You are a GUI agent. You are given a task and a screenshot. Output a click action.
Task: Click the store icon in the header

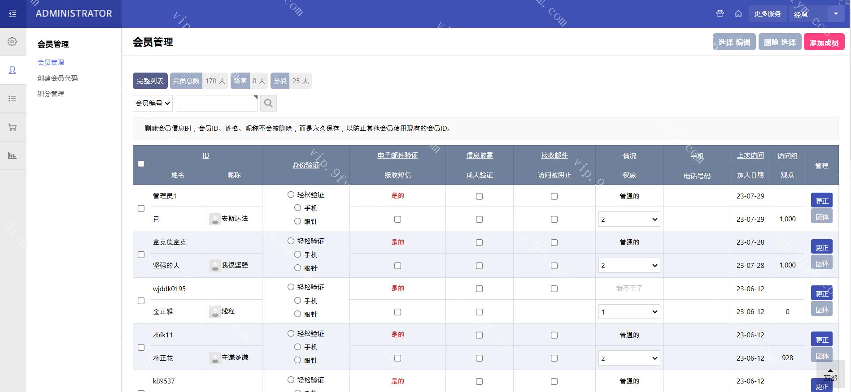(x=720, y=14)
